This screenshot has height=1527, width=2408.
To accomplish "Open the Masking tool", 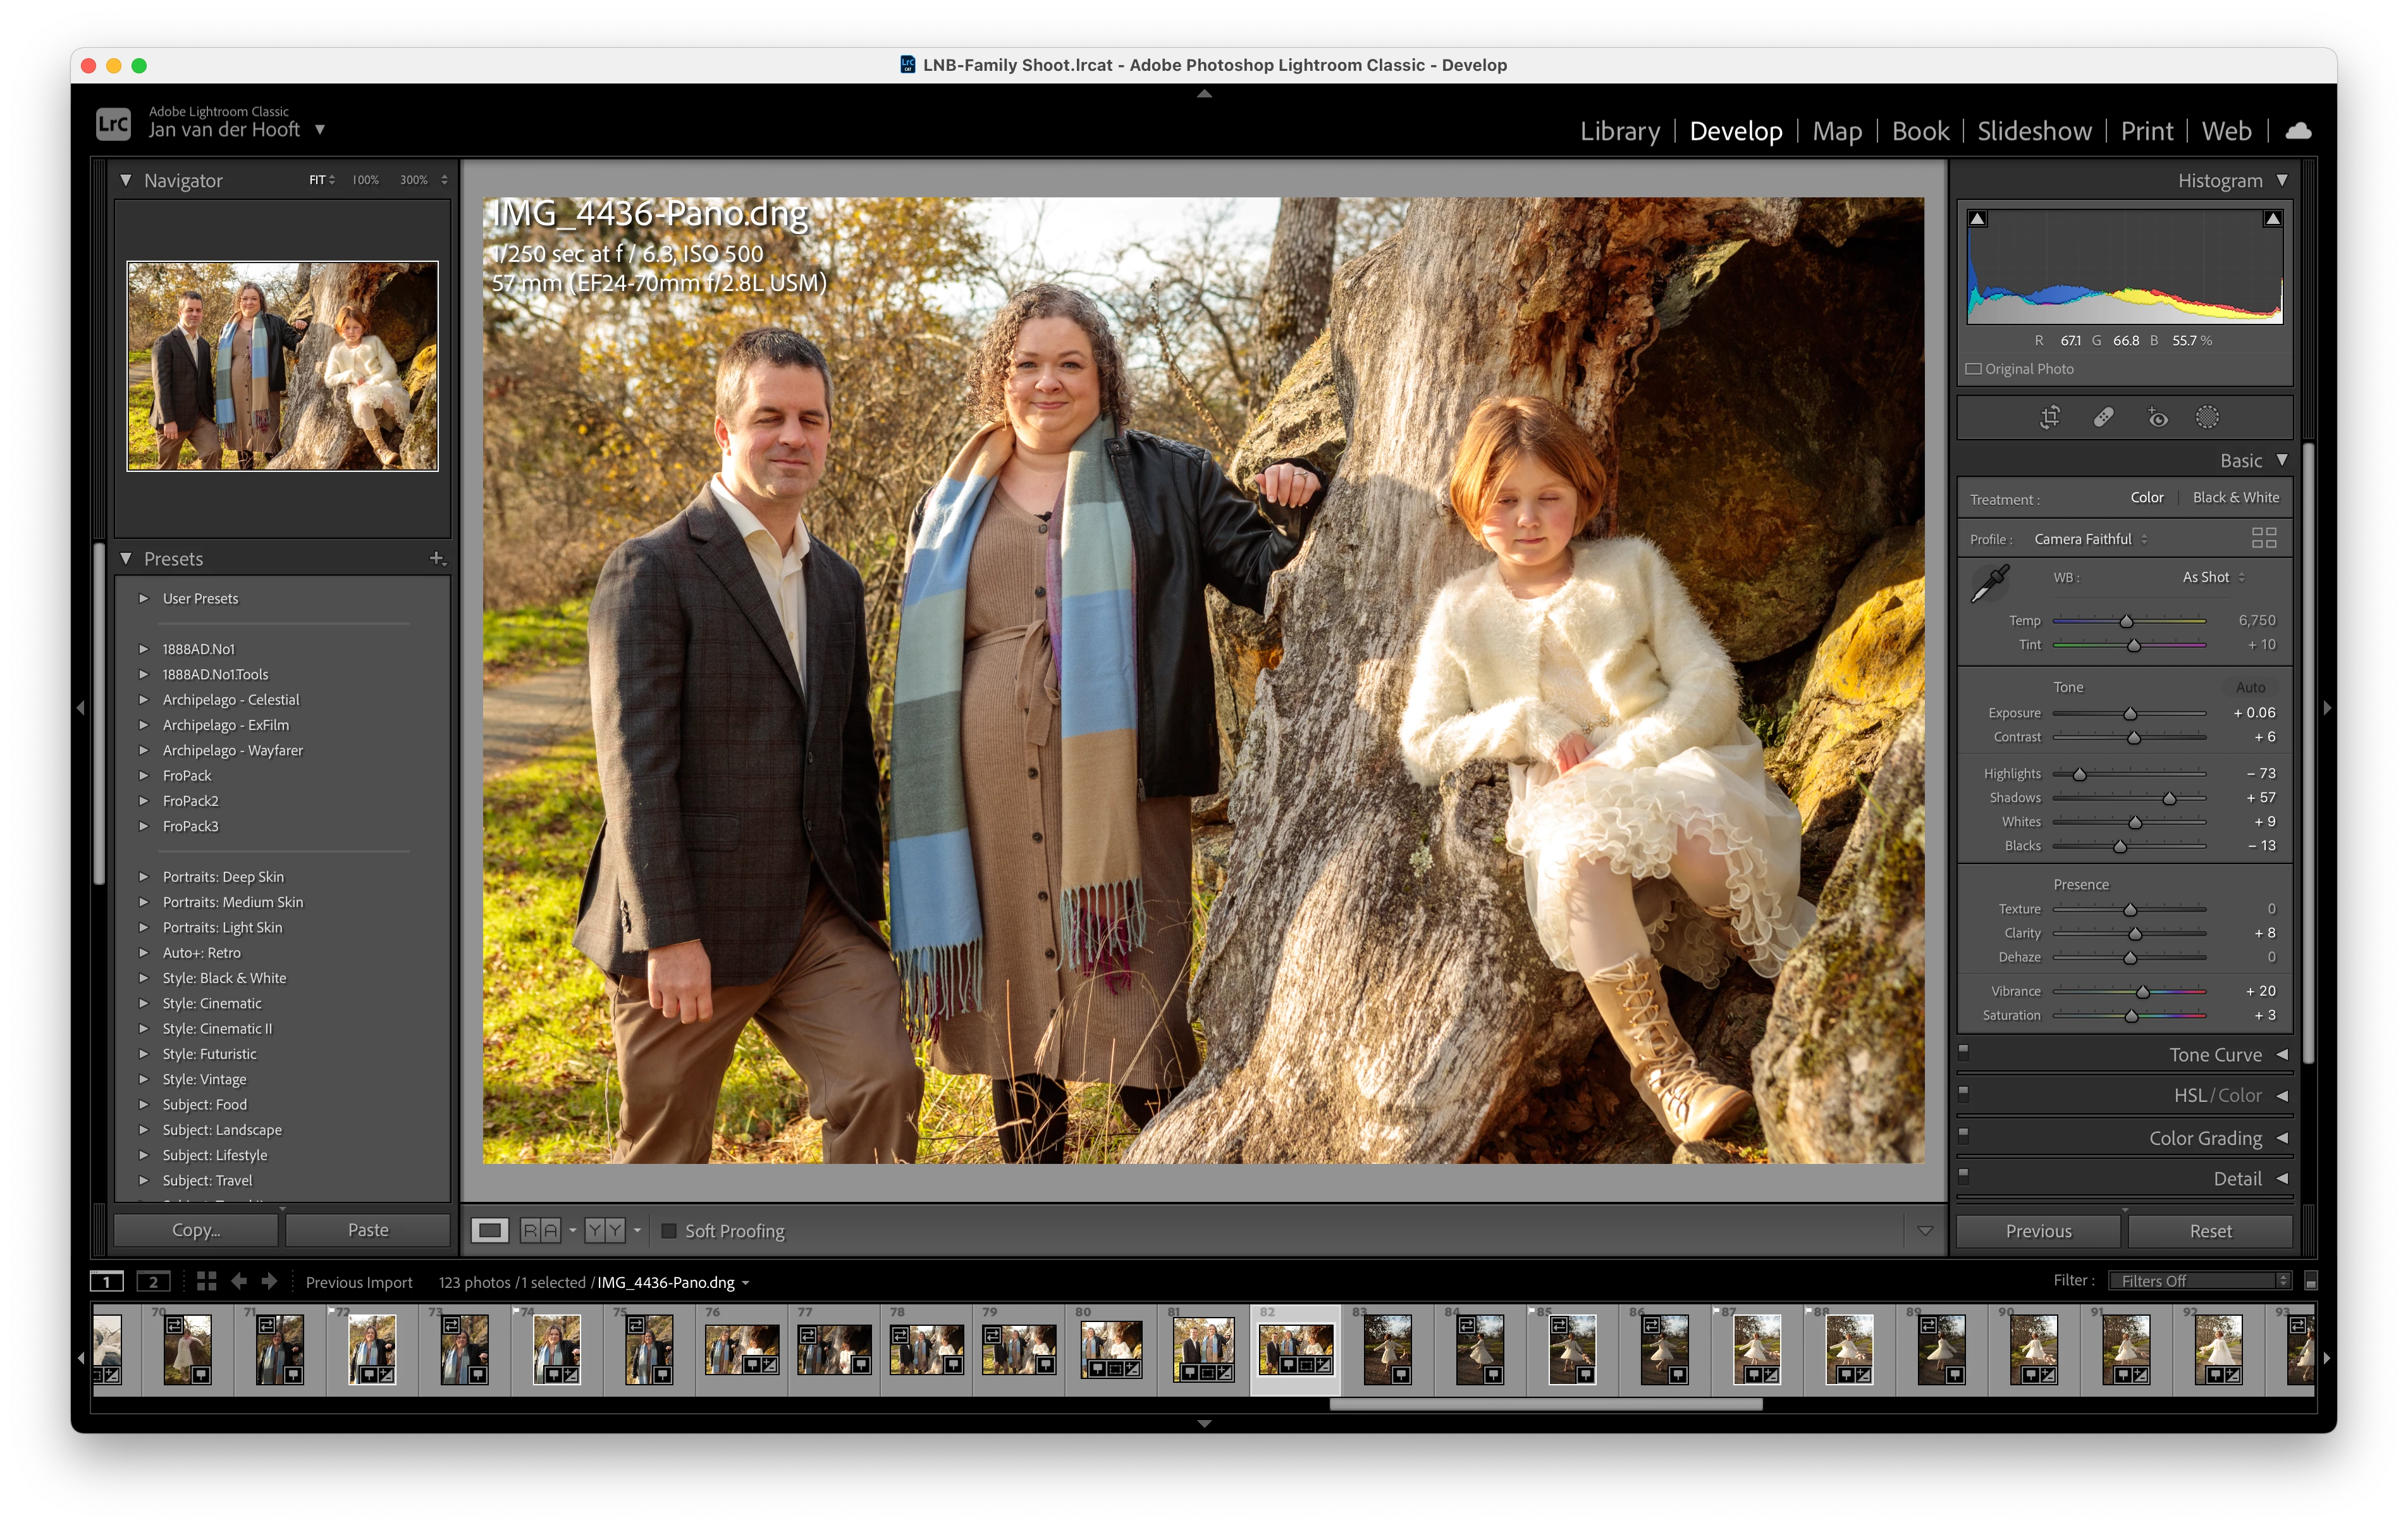I will tap(2207, 417).
